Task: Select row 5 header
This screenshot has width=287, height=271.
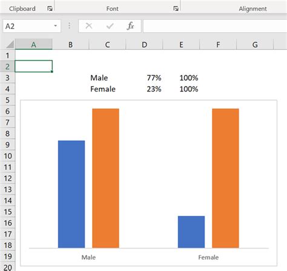Action: click(x=7, y=100)
